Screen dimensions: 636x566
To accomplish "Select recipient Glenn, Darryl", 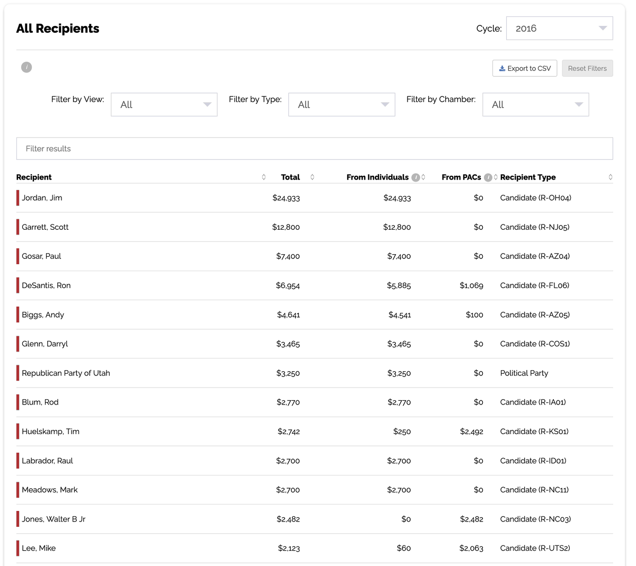I will (45, 344).
